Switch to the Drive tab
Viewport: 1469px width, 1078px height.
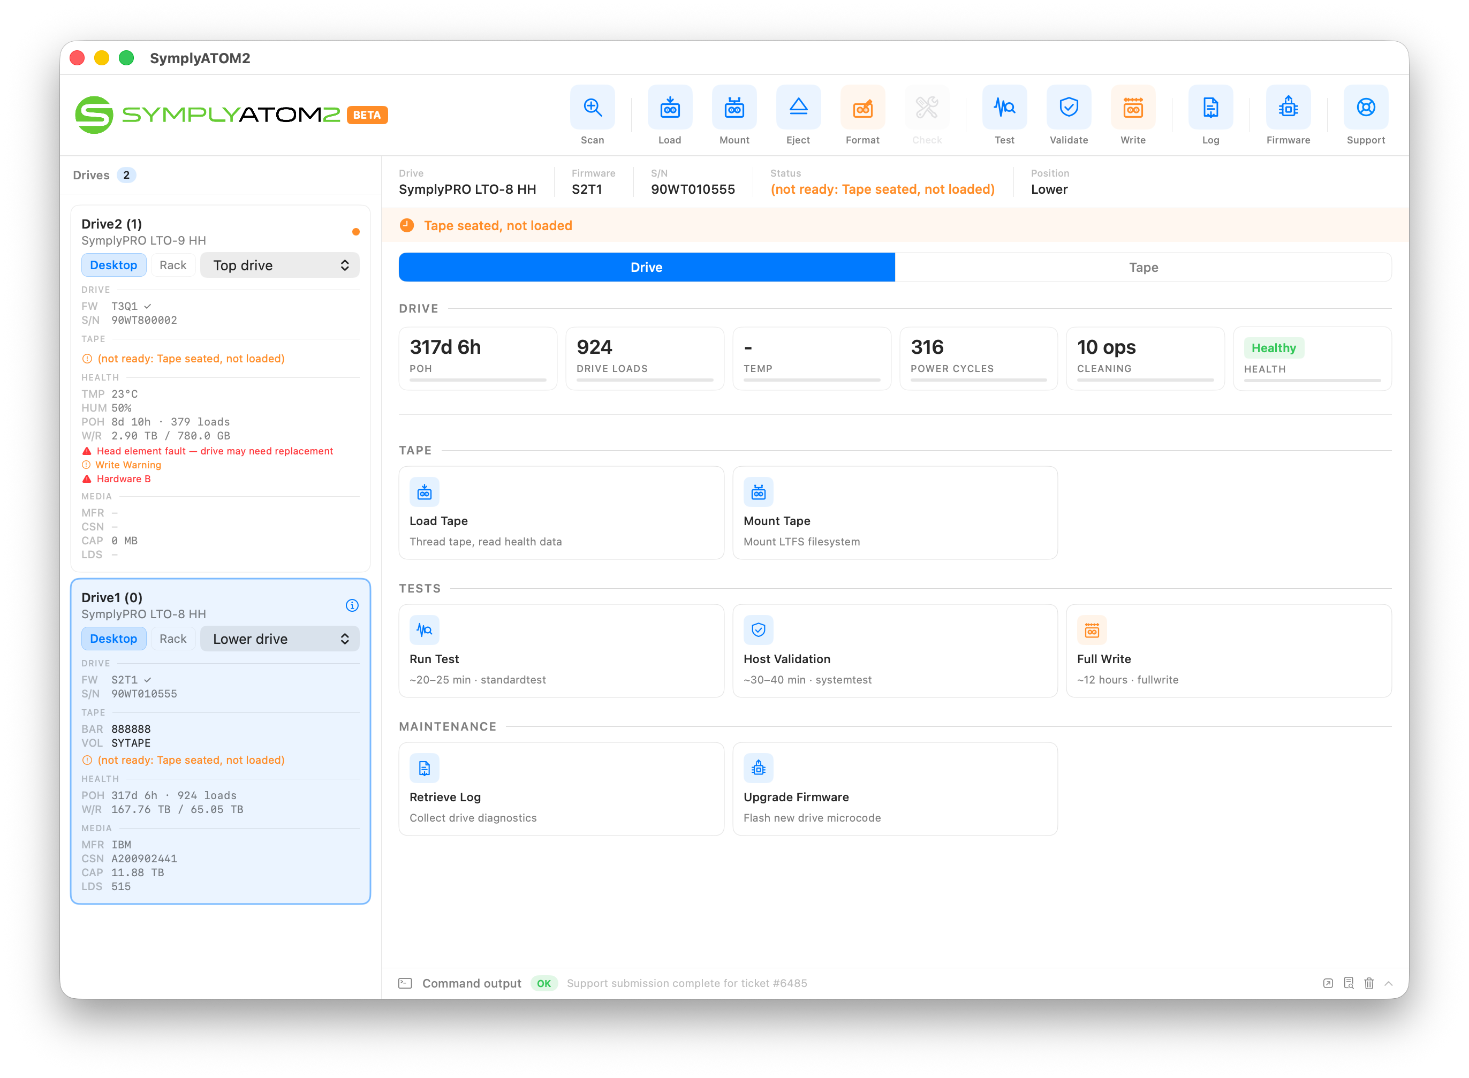(647, 268)
